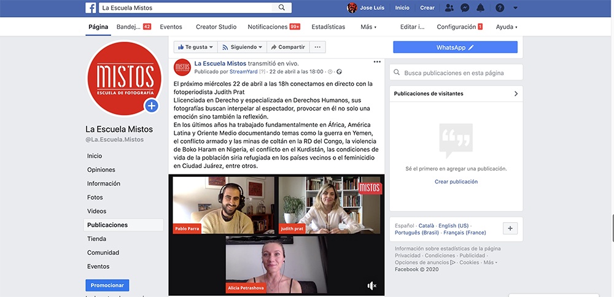Open the StreamYard link
The width and height of the screenshot is (614, 297).
(x=244, y=72)
